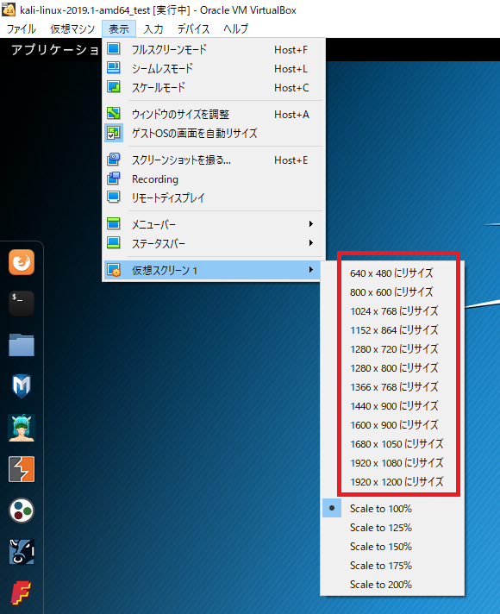Screen dimensions: 500x614
Task: Click the Seamless mode icon
Action: tap(114, 68)
